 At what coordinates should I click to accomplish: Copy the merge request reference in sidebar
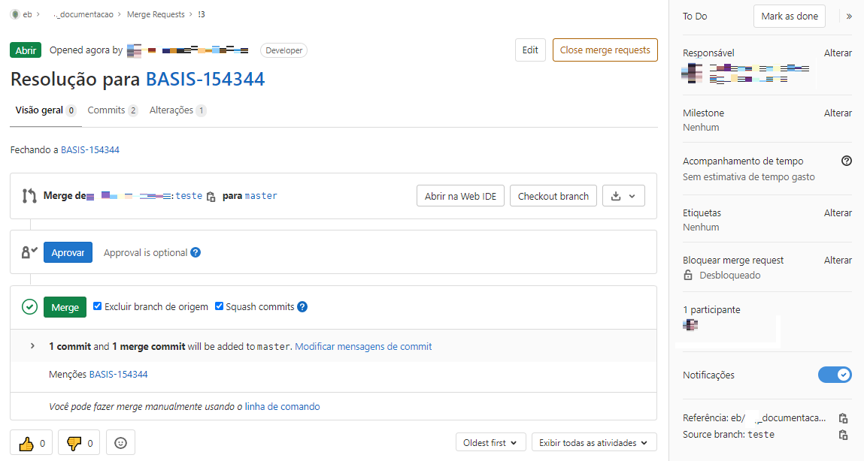(844, 418)
